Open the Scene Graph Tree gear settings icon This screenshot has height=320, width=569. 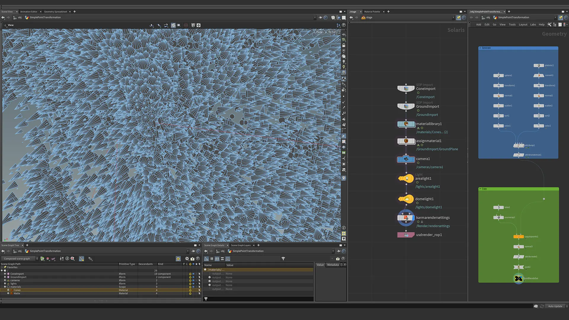coord(187,259)
